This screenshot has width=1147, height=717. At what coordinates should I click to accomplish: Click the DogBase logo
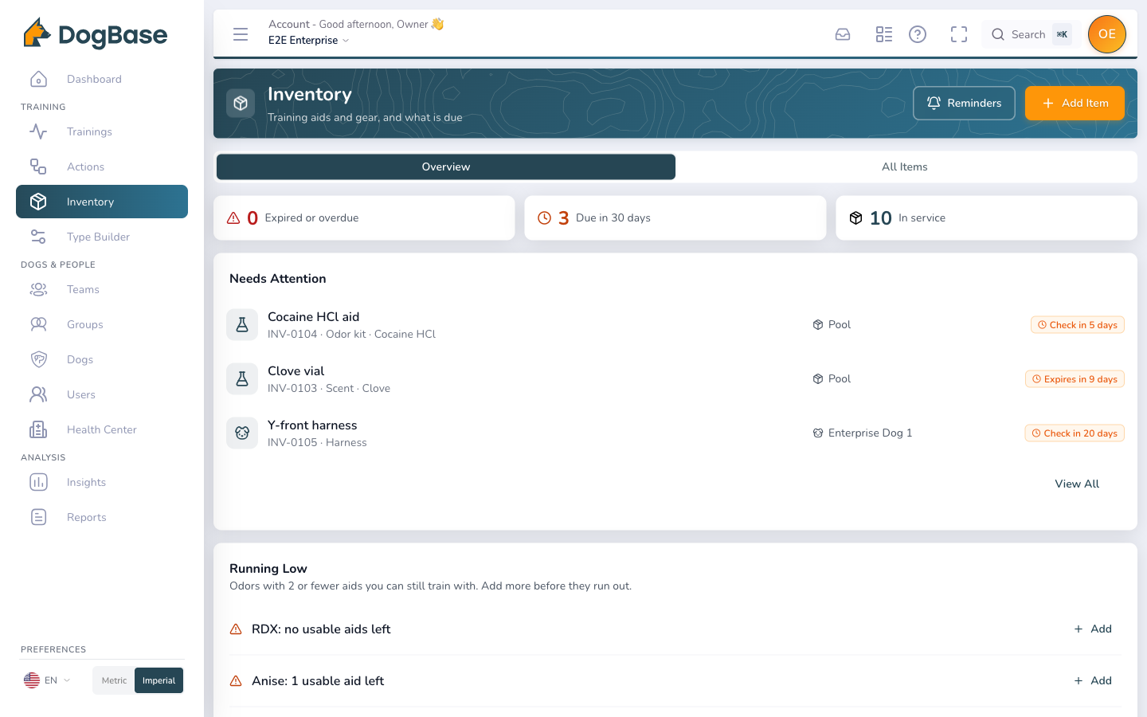[x=96, y=34]
